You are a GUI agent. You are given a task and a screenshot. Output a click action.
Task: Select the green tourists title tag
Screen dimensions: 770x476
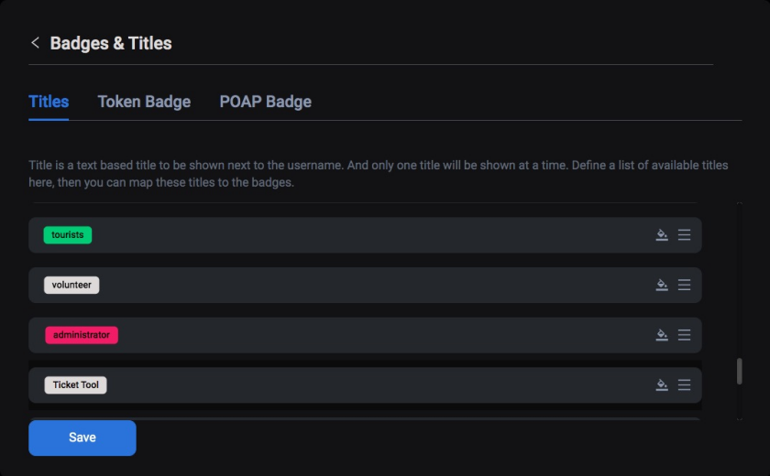pos(68,235)
